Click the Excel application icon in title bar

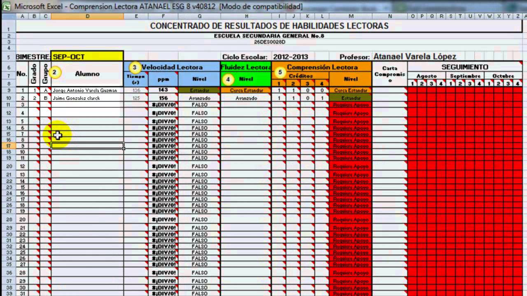7,7
